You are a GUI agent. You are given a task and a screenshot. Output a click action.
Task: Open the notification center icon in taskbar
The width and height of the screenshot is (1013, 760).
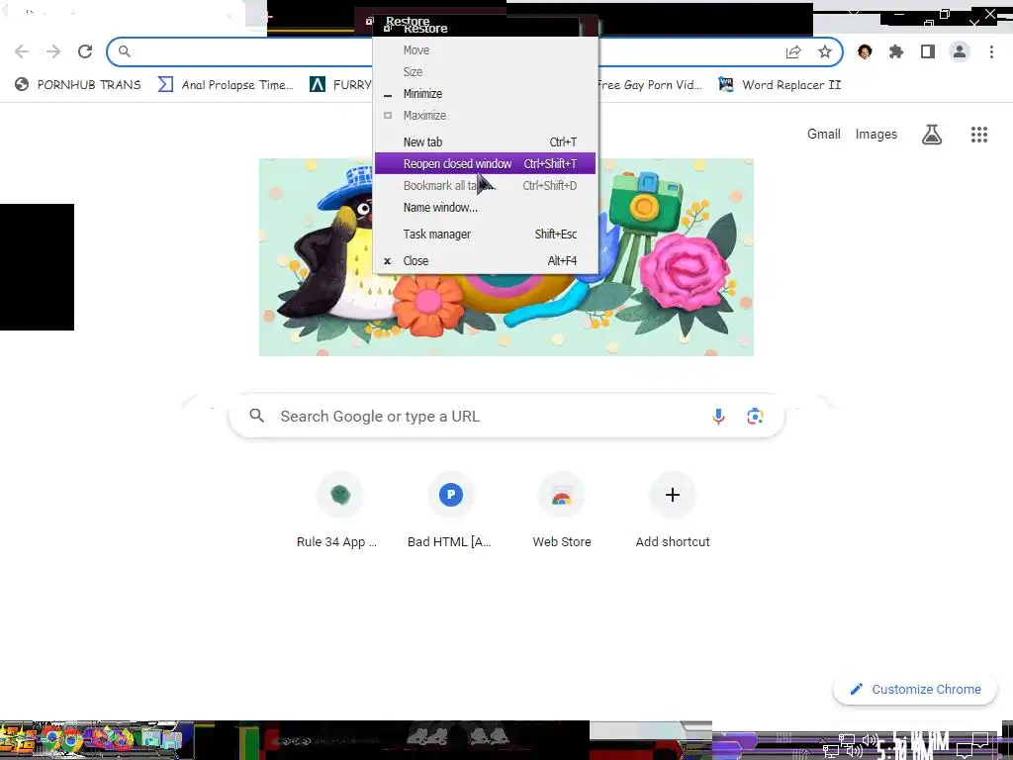tap(980, 741)
